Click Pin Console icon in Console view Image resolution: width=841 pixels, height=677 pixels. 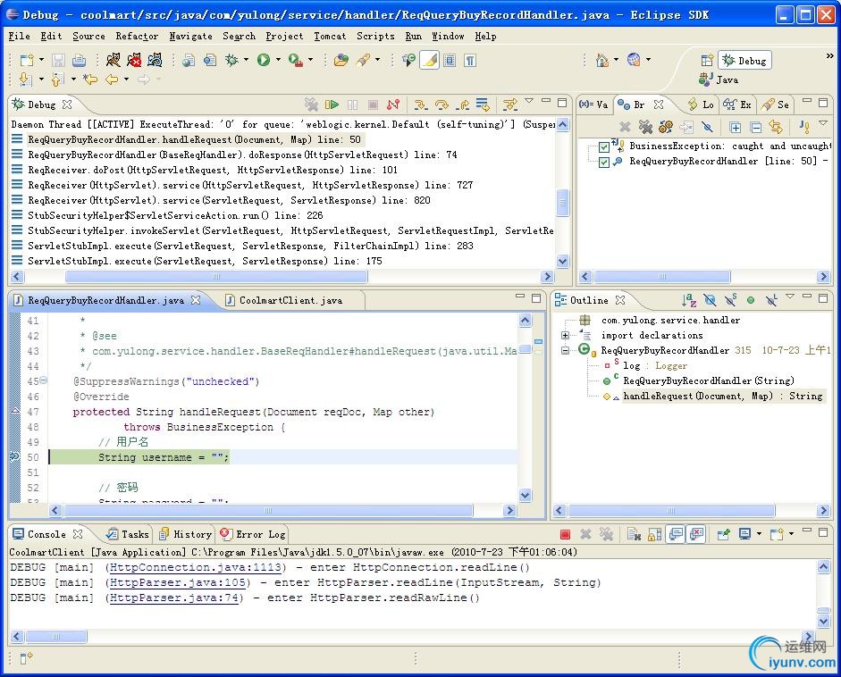coord(724,534)
